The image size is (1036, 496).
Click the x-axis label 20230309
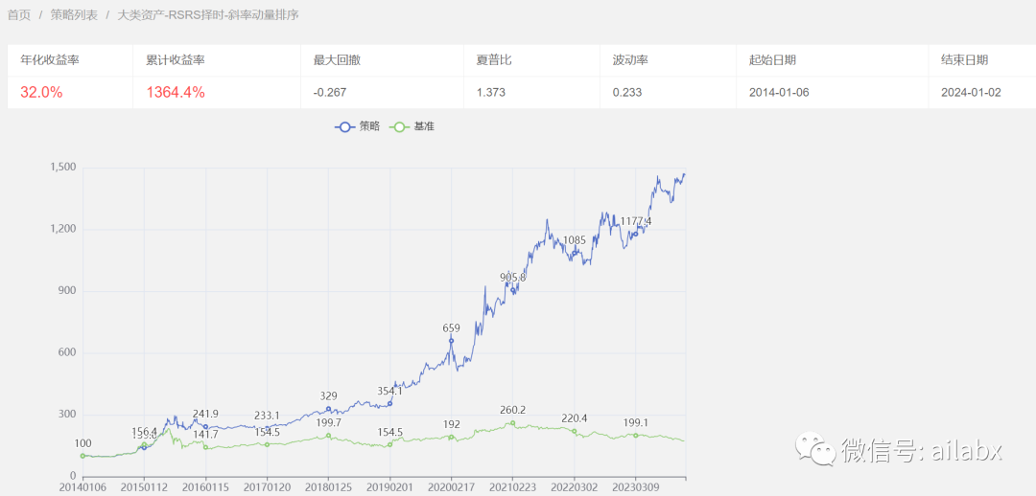click(636, 488)
